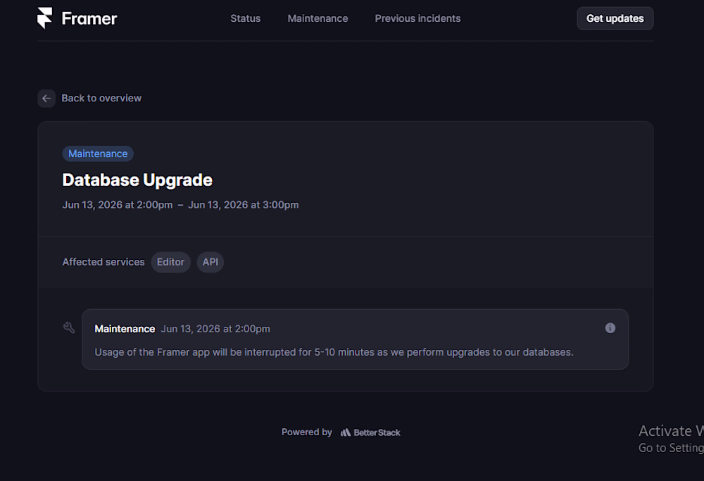Go Back to overview link

101,98
